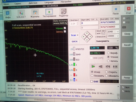This screenshot has height=102, width=136.
Task: Open the Сервис menu
Action: (18, 4)
